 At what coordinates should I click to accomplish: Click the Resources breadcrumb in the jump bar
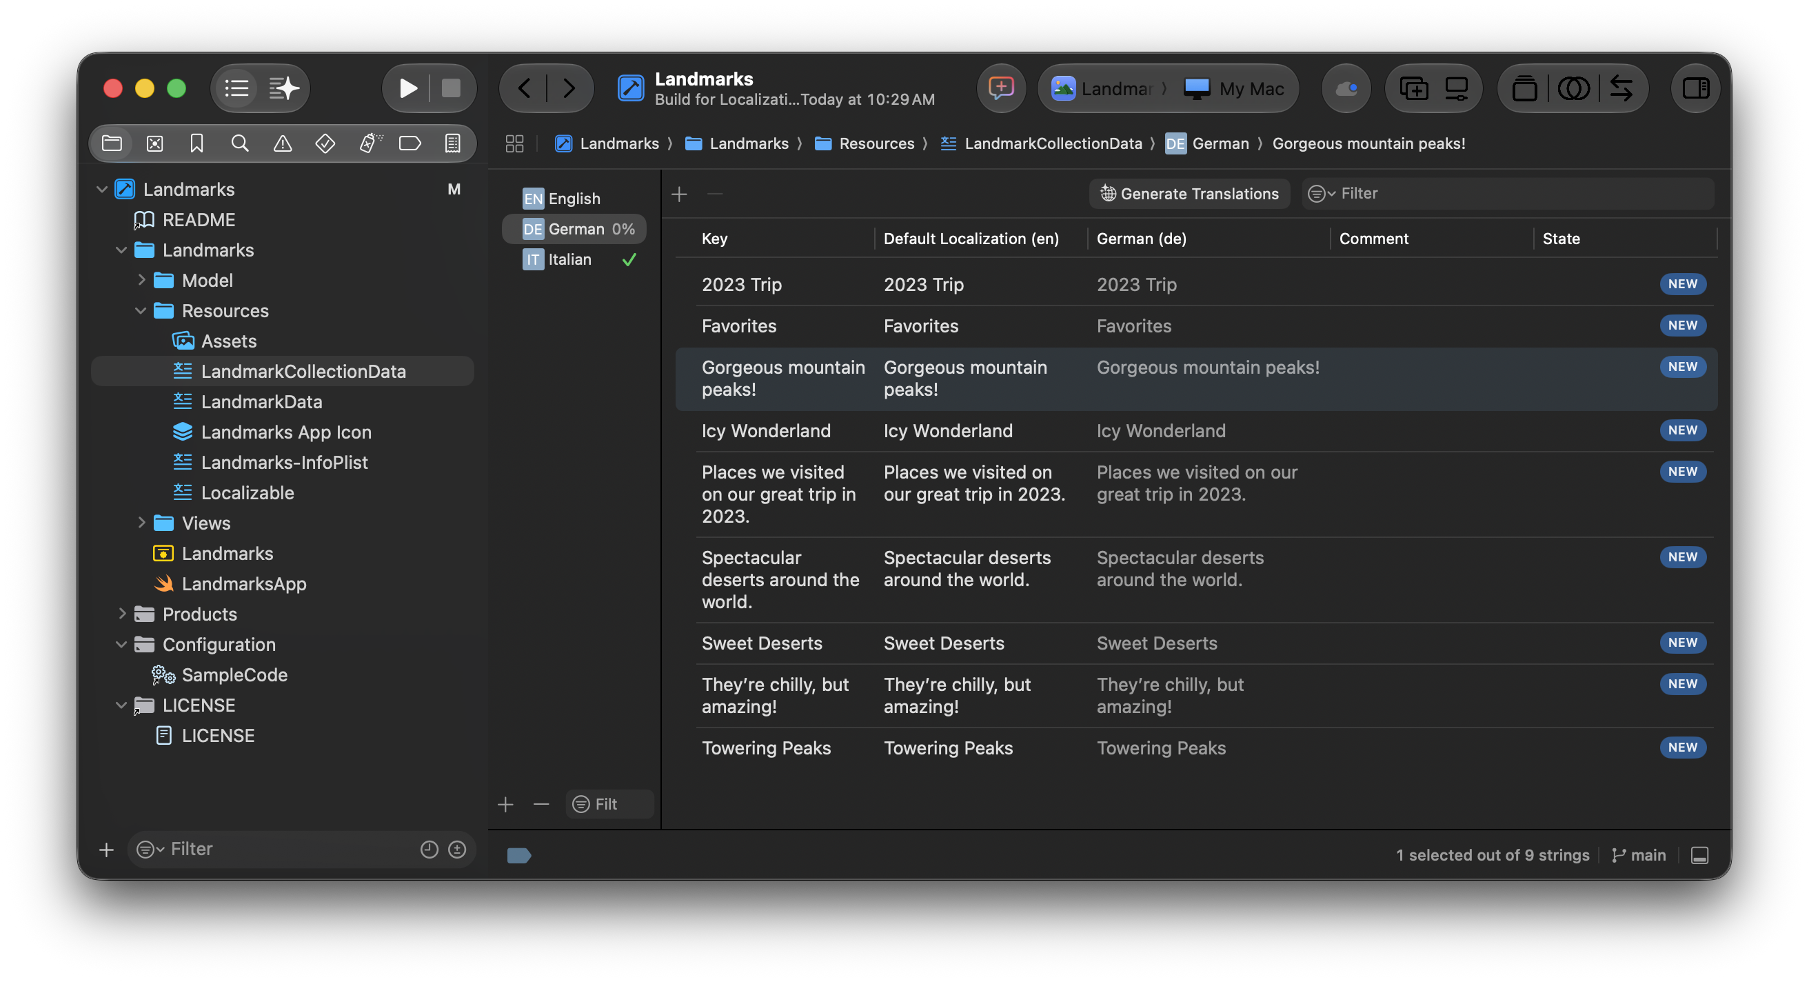pyautogui.click(x=865, y=143)
